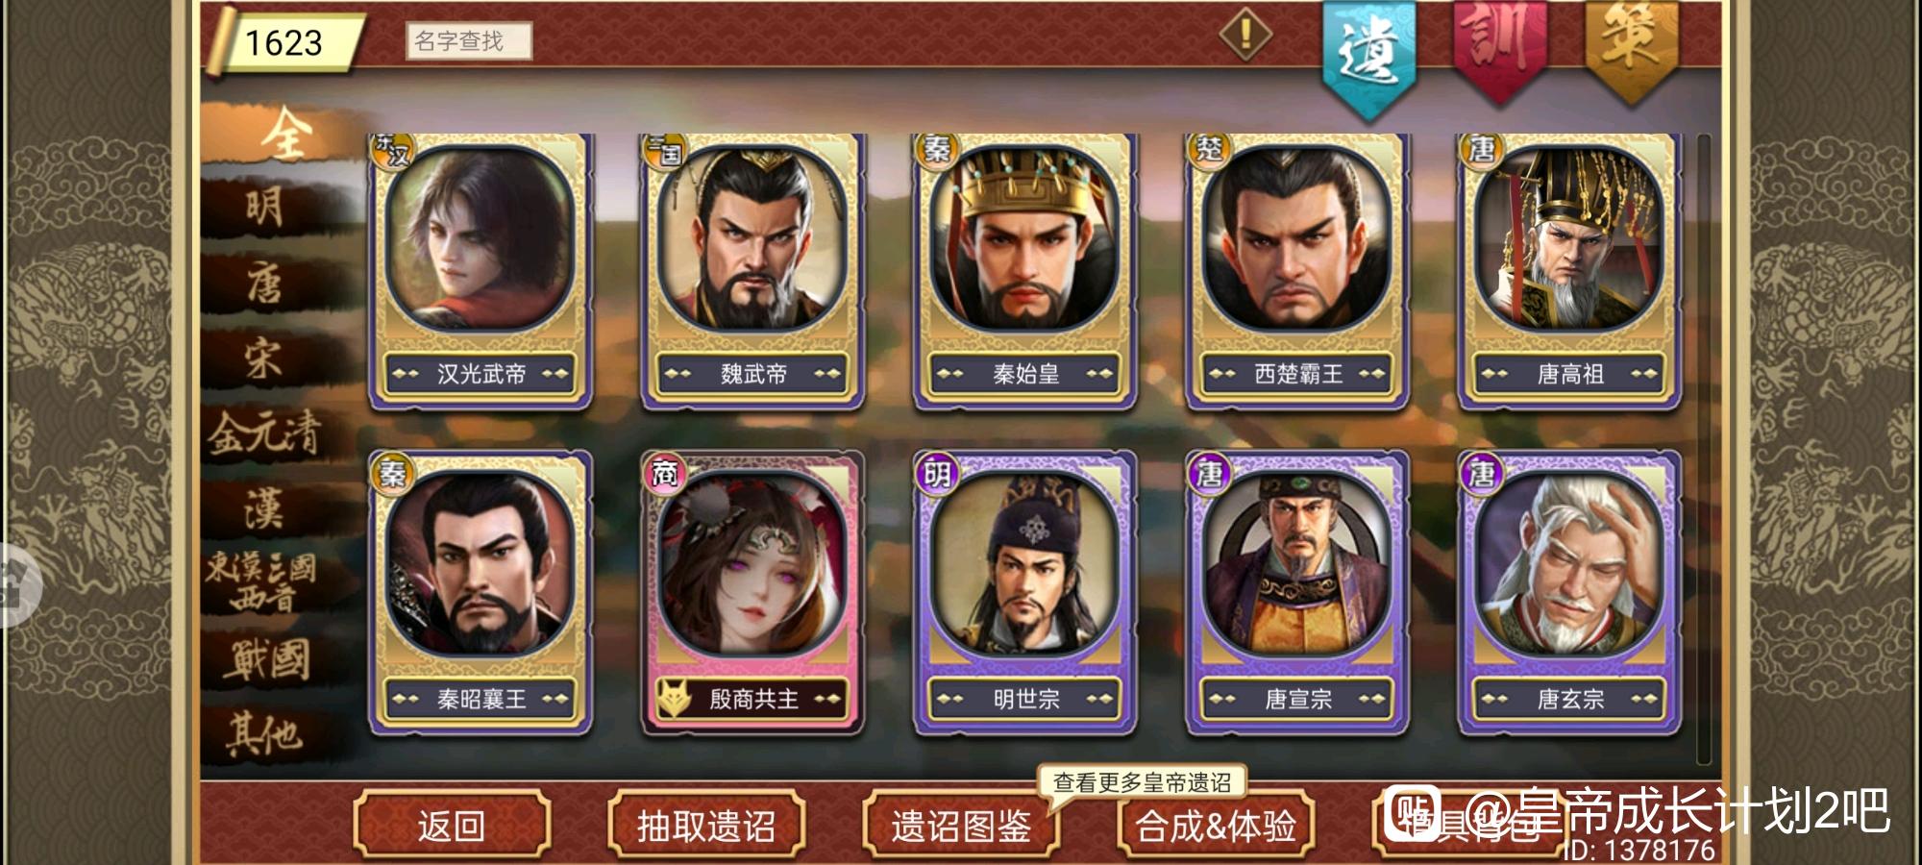The width and height of the screenshot is (1922, 865).
Task: Click the 唐 badge on 唐玄宗 card
Action: (1481, 472)
